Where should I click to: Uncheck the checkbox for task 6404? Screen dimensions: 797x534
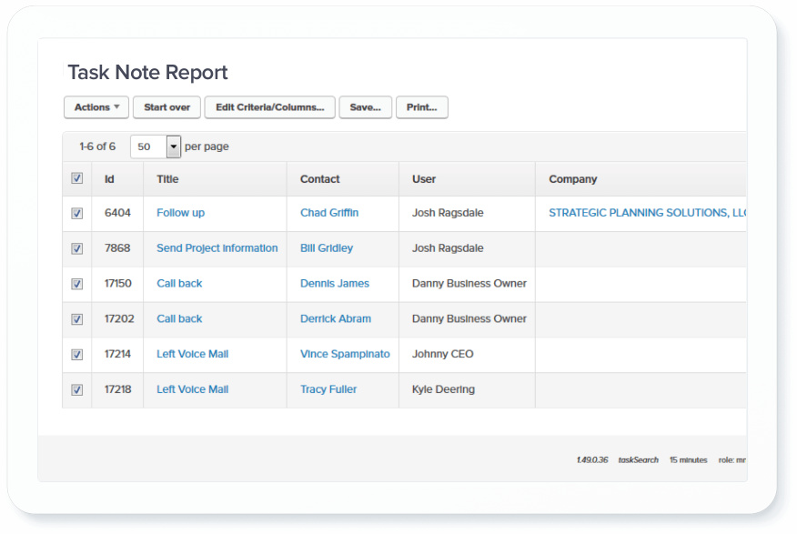click(76, 214)
